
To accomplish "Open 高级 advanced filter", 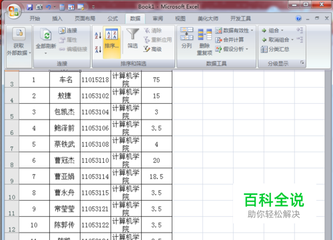I will (x=153, y=49).
